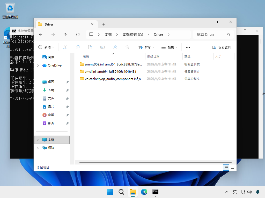Viewport: 265px width, 198px height.
Task: Select the Cut icon on the toolbar
Action: pos(65,47)
